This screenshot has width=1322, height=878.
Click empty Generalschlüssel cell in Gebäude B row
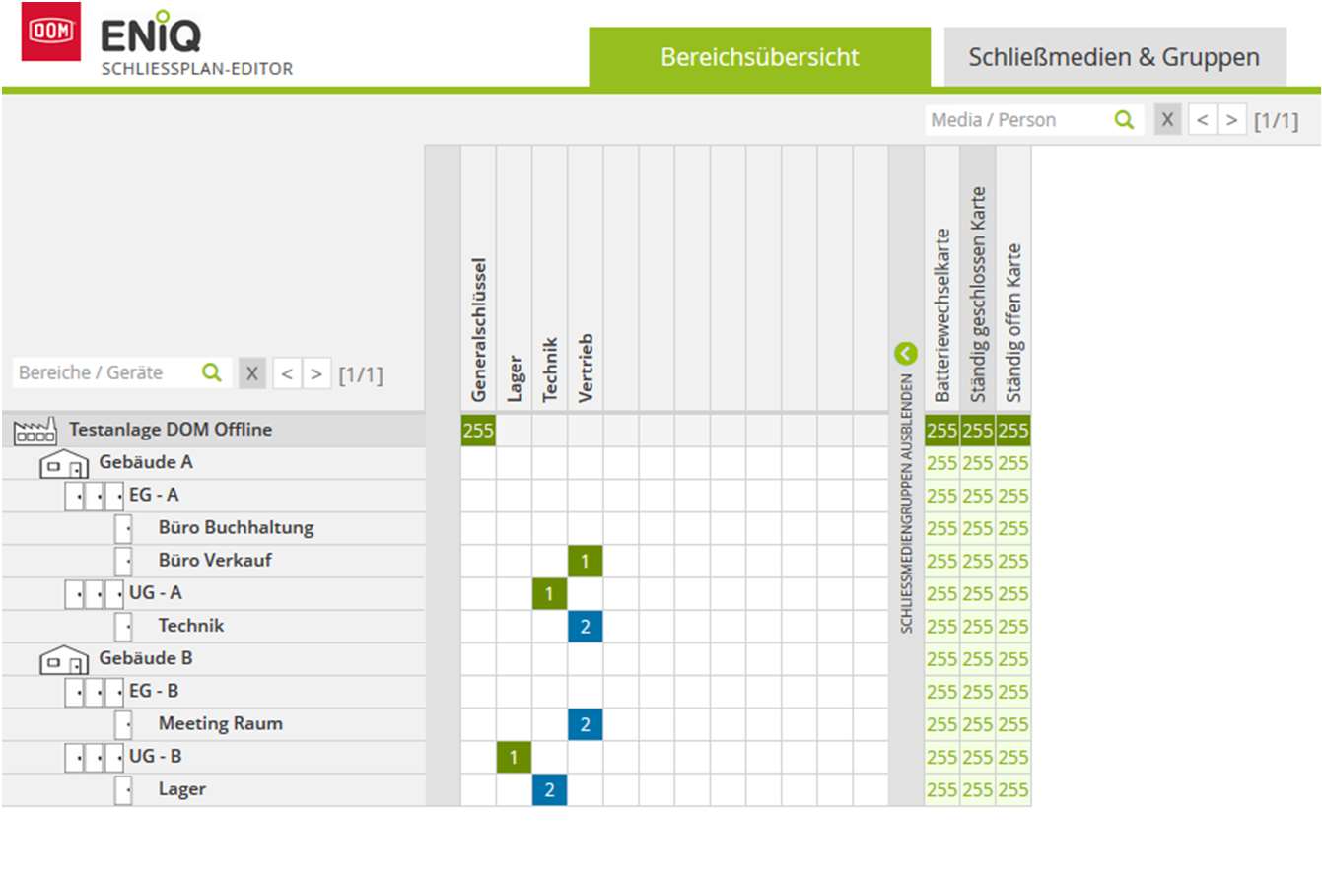(478, 658)
